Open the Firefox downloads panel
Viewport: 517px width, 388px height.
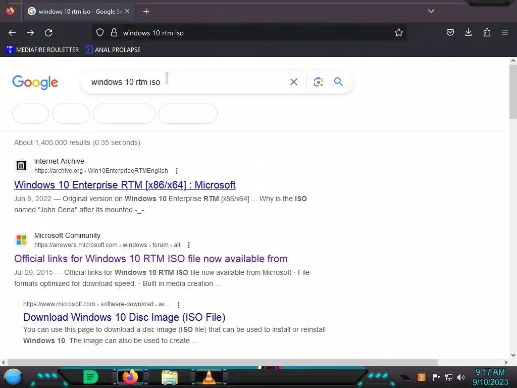point(468,33)
